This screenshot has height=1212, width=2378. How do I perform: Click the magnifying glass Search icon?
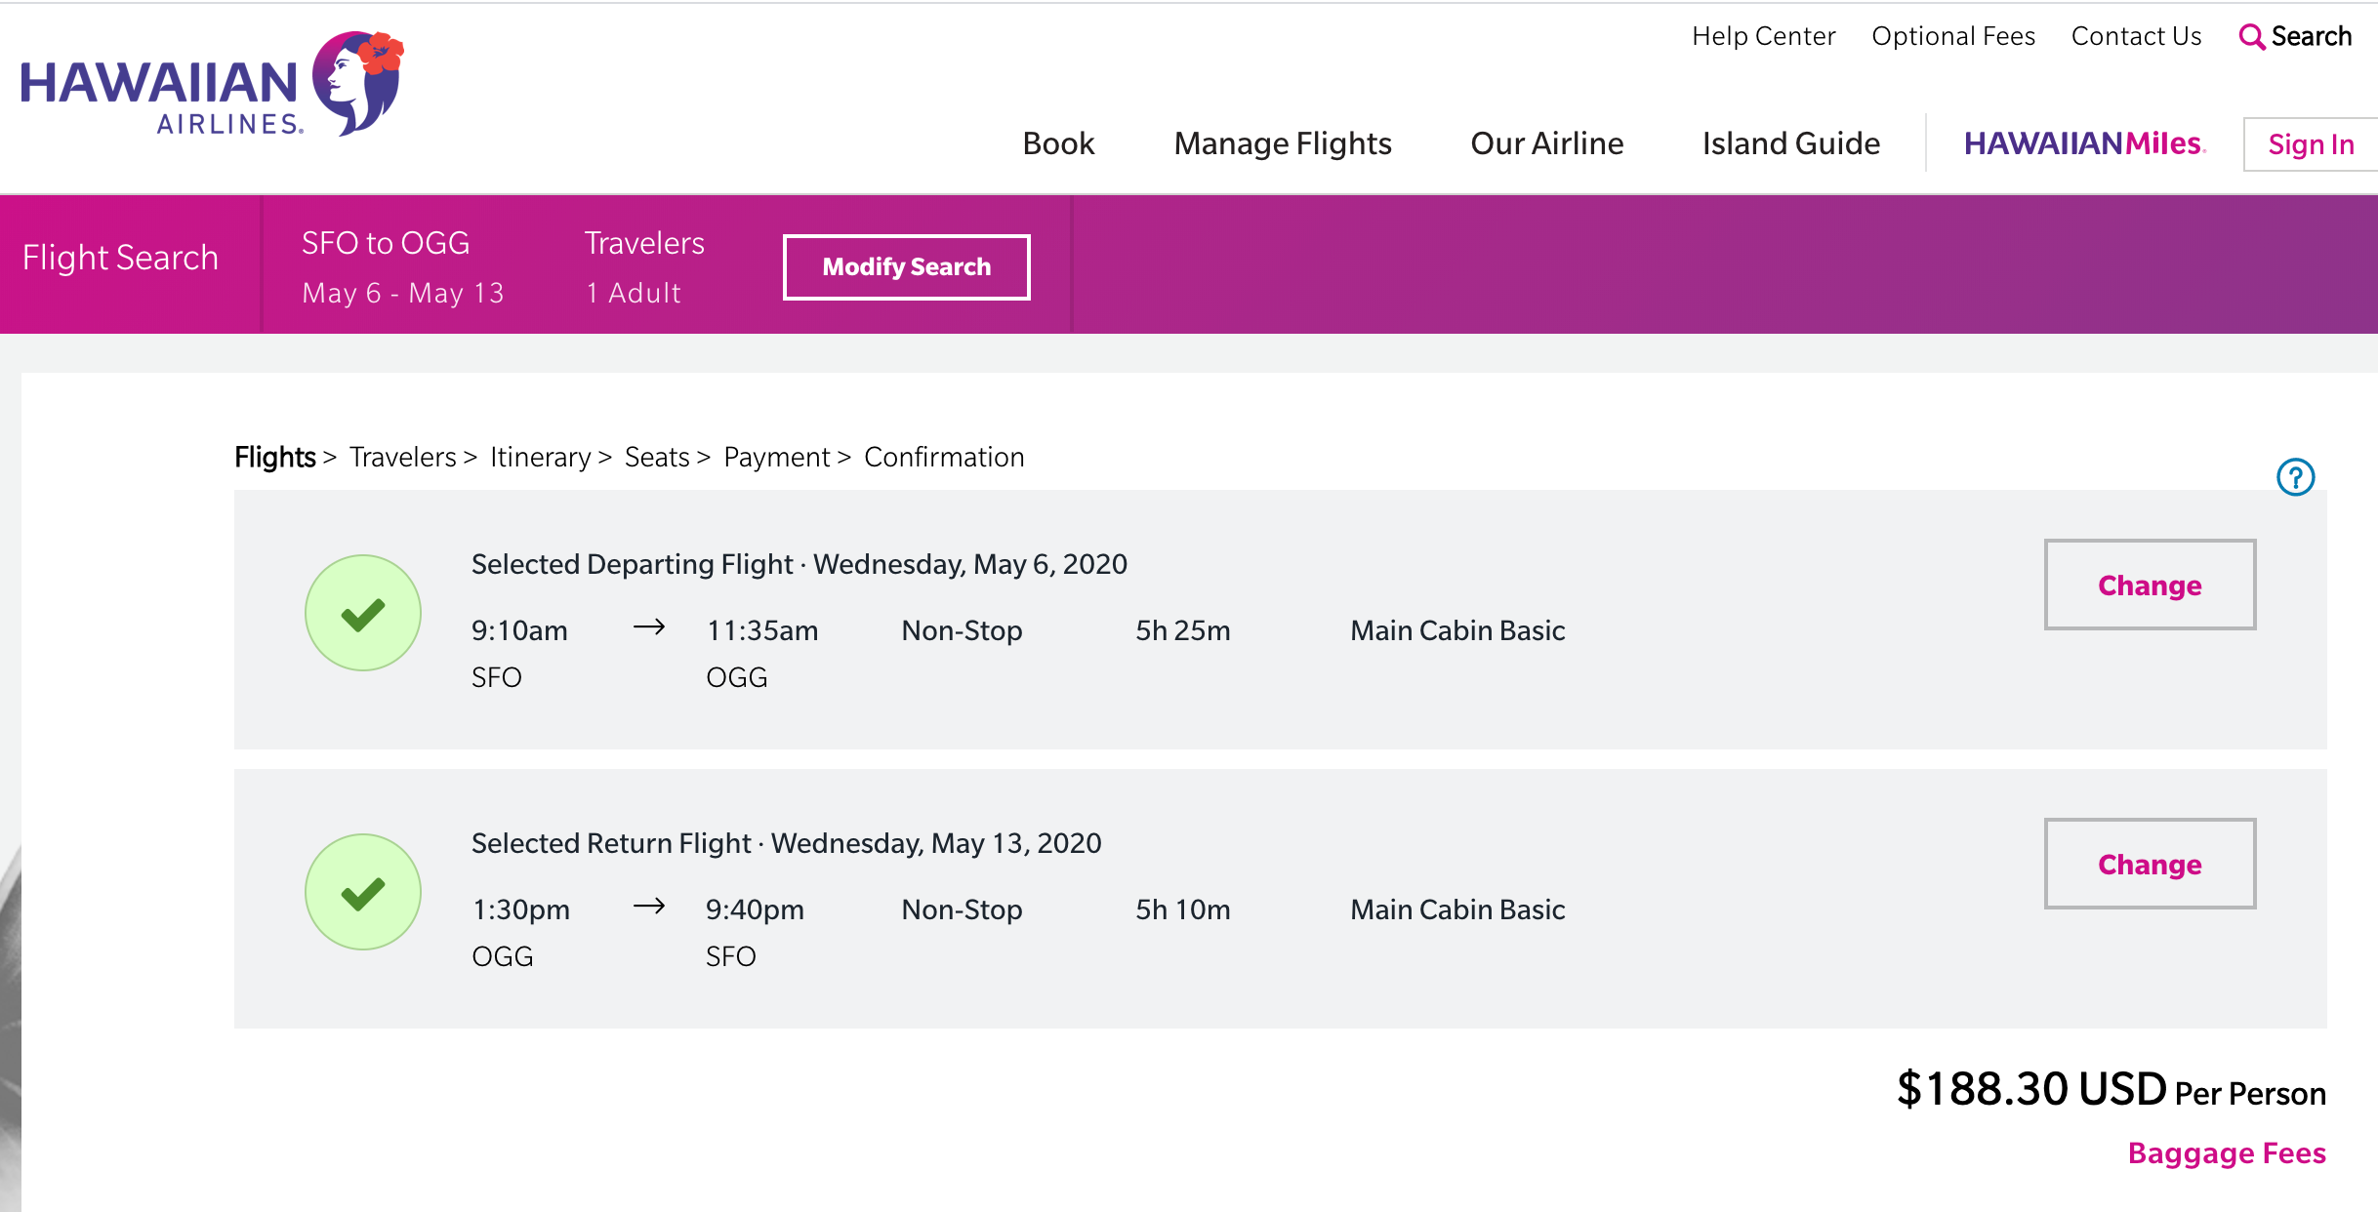(x=2251, y=37)
